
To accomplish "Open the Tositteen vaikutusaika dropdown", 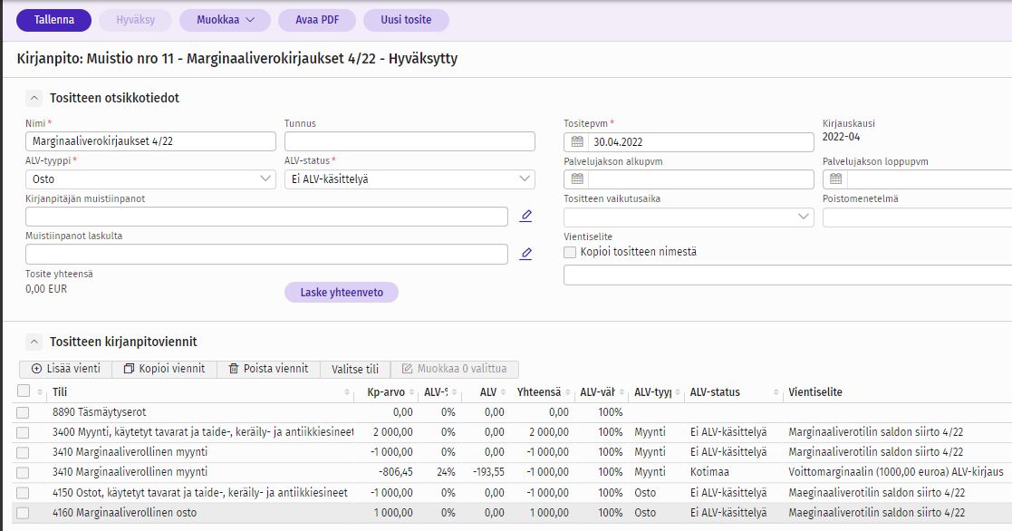I will (689, 217).
